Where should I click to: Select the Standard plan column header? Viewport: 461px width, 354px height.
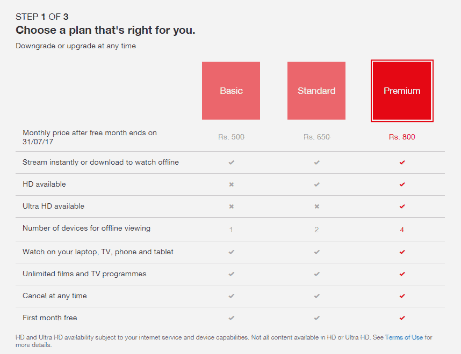pyautogui.click(x=316, y=91)
